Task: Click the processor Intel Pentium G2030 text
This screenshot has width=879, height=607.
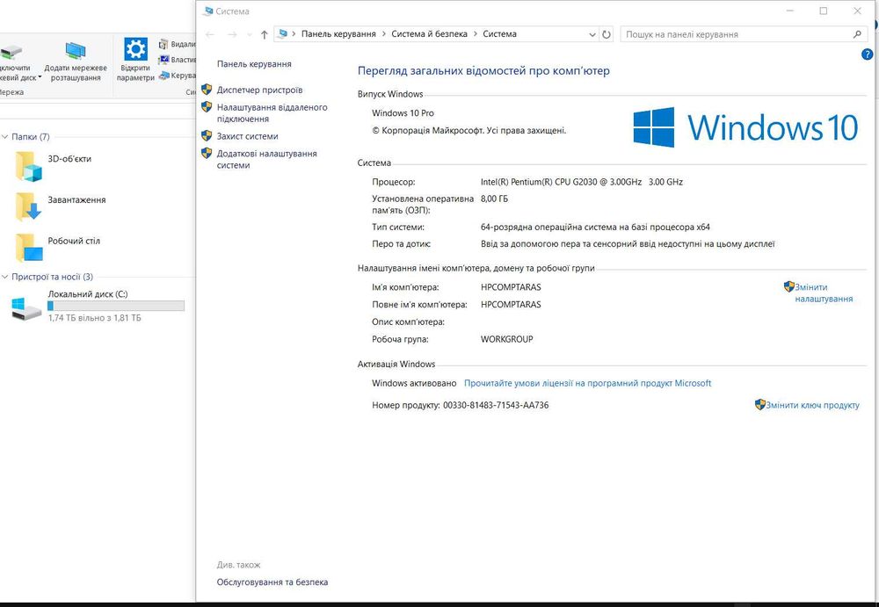Action: tap(581, 182)
